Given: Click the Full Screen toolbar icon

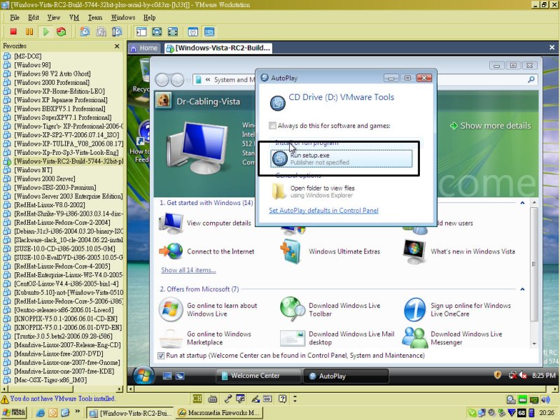Looking at the screenshot, I should tap(157, 31).
